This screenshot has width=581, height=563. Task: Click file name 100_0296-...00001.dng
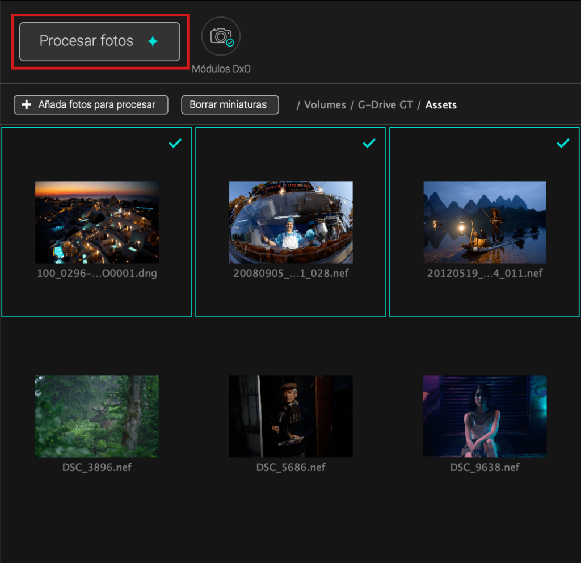pyautogui.click(x=96, y=274)
